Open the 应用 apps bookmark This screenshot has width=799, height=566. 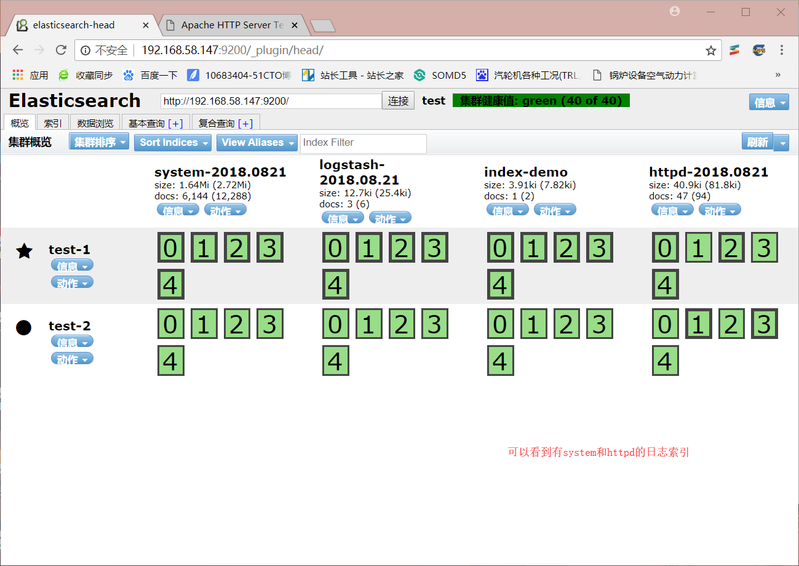tap(30, 75)
